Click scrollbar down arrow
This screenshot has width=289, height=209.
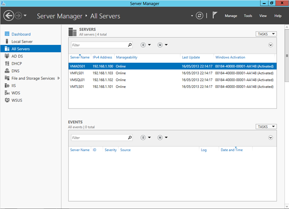click(x=287, y=206)
